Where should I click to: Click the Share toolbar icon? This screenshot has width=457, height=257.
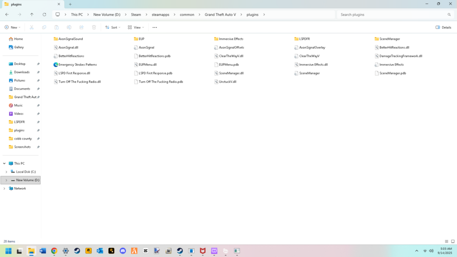82,27
